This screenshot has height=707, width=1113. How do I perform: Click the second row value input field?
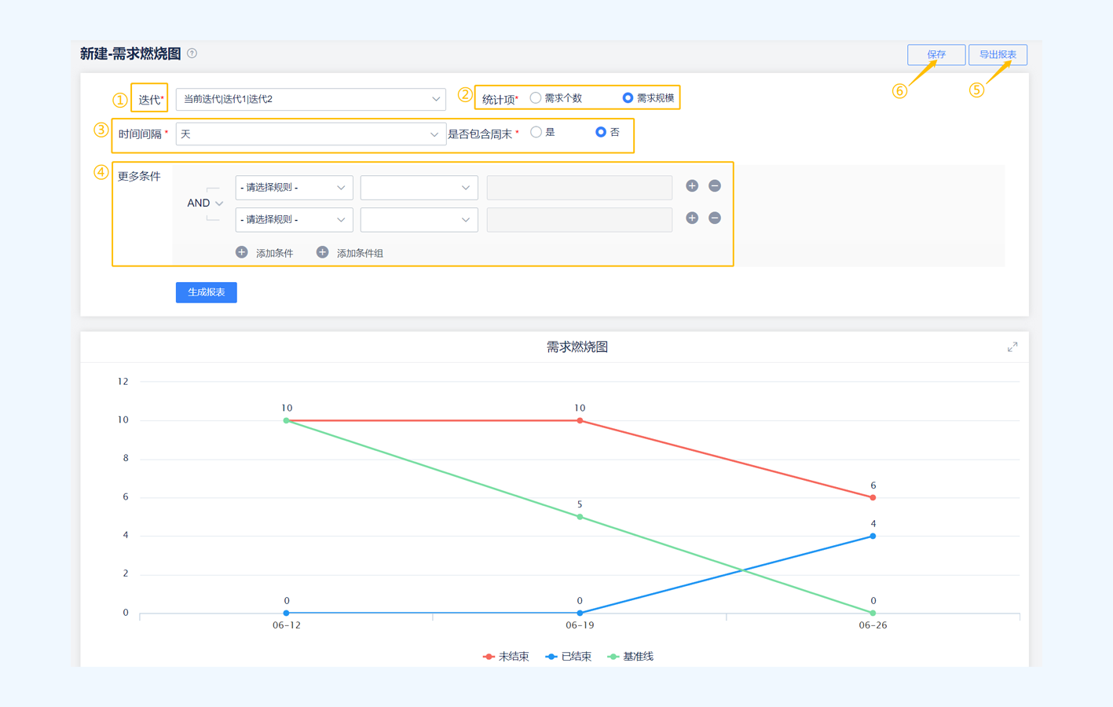coord(580,220)
